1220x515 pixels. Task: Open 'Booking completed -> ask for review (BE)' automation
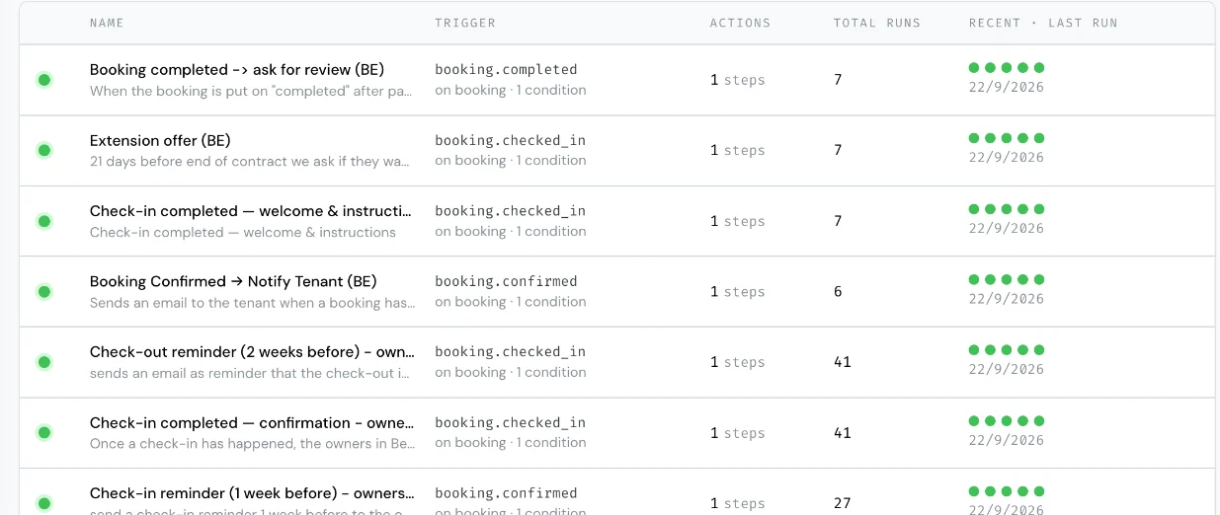237,70
